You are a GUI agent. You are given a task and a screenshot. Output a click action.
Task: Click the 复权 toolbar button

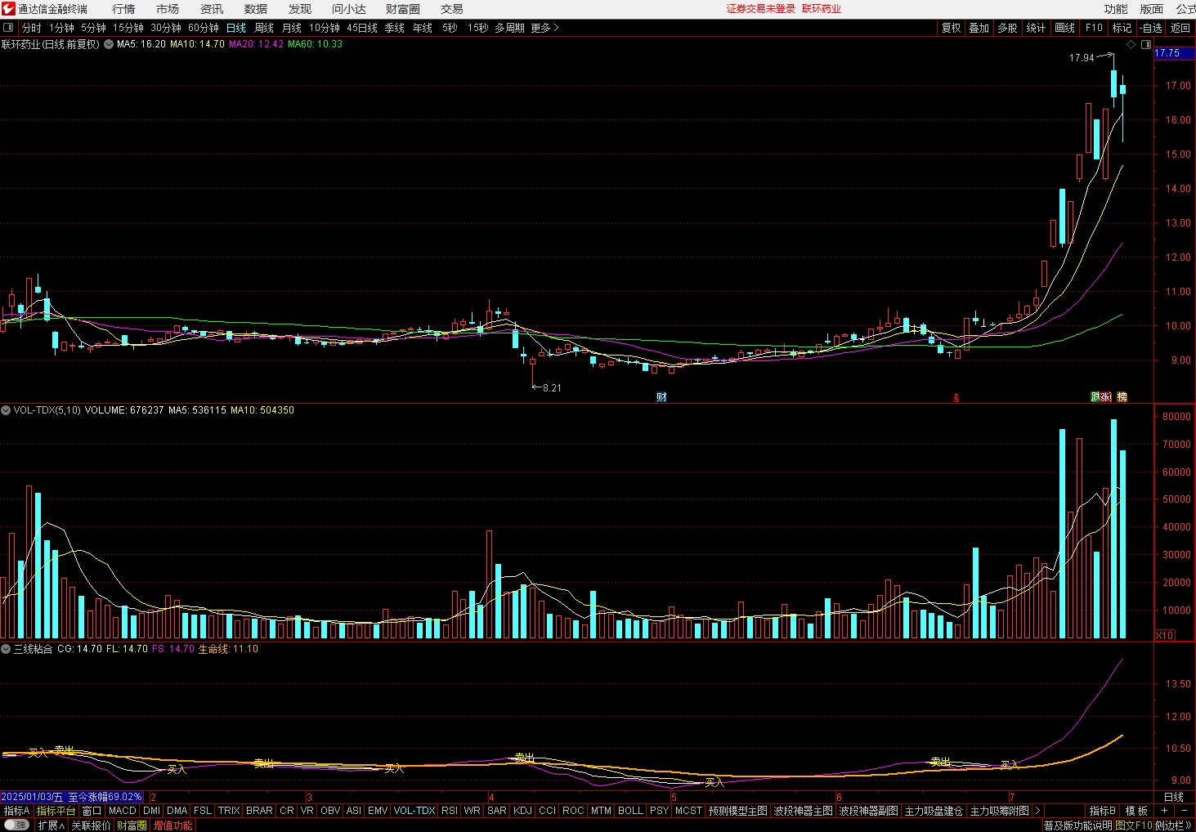[x=952, y=28]
